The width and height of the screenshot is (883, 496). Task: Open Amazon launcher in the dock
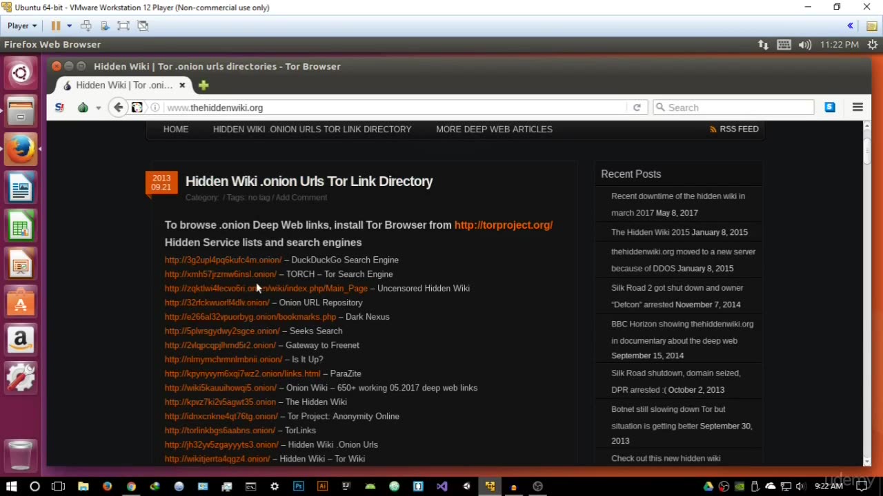21,339
